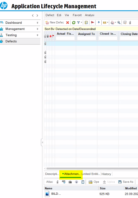Click the Size column header in attachments

click(x=102, y=188)
